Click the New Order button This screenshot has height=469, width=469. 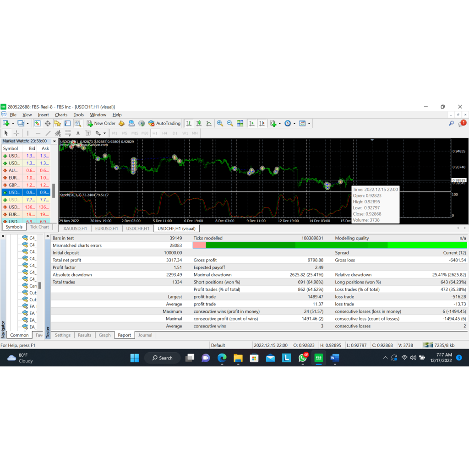[101, 123]
